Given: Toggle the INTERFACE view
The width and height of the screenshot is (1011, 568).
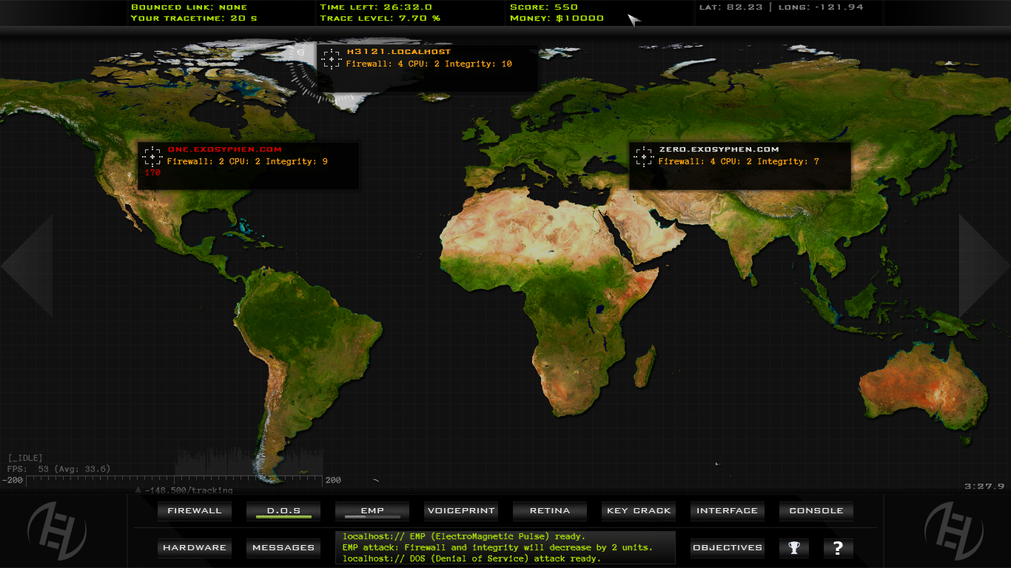Looking at the screenshot, I should point(727,510).
